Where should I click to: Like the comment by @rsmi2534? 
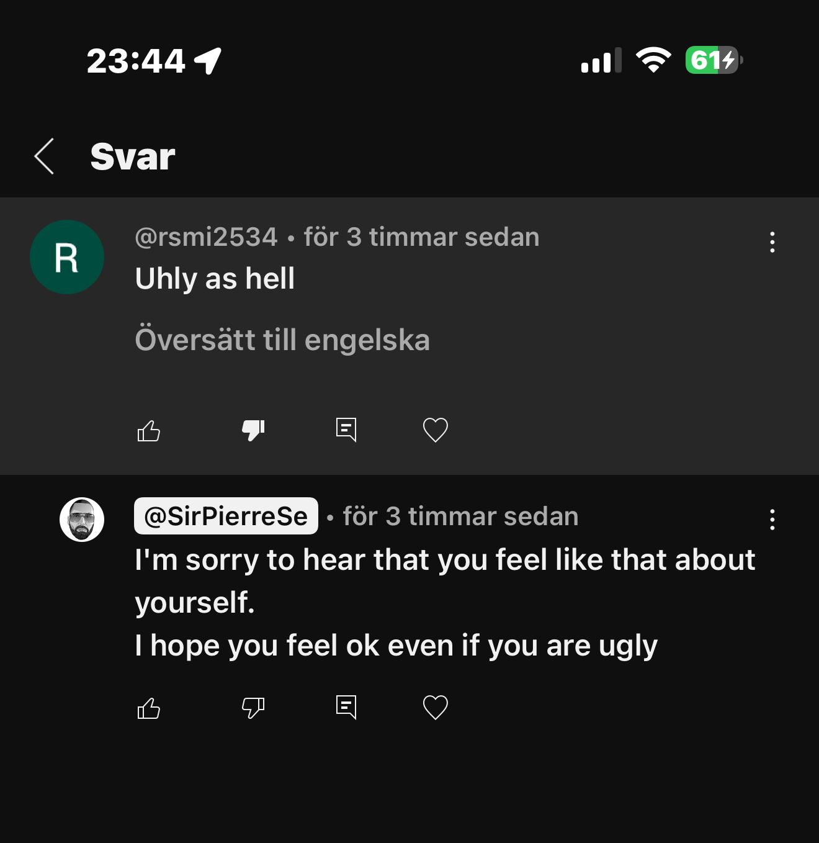[x=149, y=430]
